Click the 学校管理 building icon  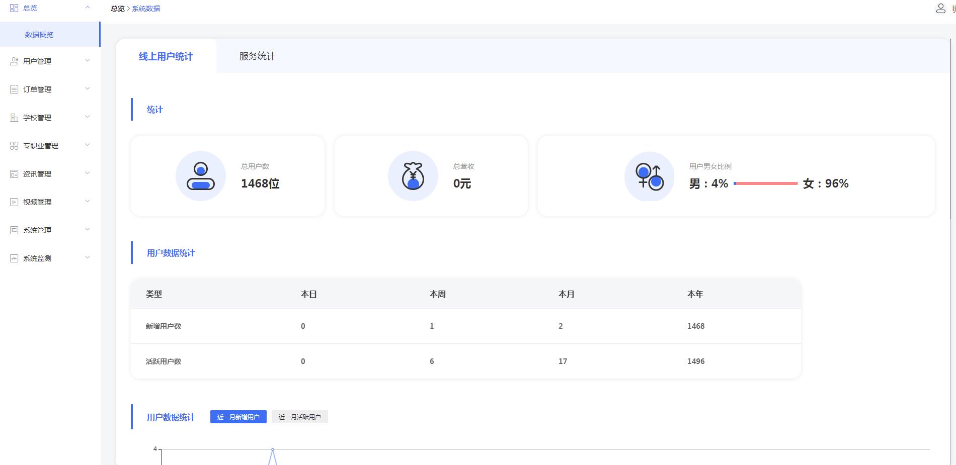14,118
